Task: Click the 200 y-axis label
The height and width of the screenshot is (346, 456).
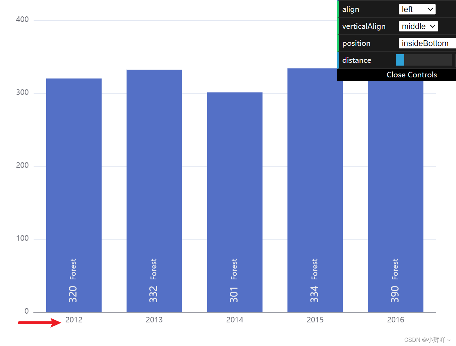Action: click(22, 165)
